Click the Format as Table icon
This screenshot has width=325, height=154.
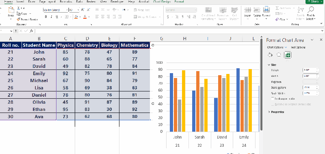(x=223, y=10)
